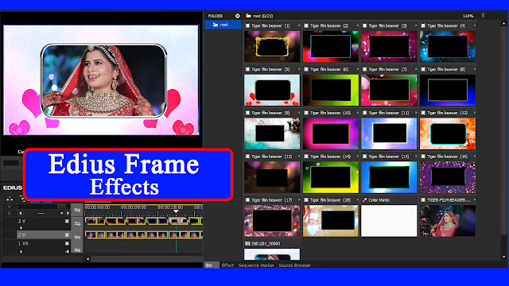Select the Tiger film beaver (8) dark blue thumbnail
Screen dimensions: 509x286
tap(447, 90)
